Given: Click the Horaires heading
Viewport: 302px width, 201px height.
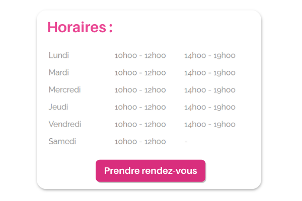Looking at the screenshot, I should click(80, 27).
